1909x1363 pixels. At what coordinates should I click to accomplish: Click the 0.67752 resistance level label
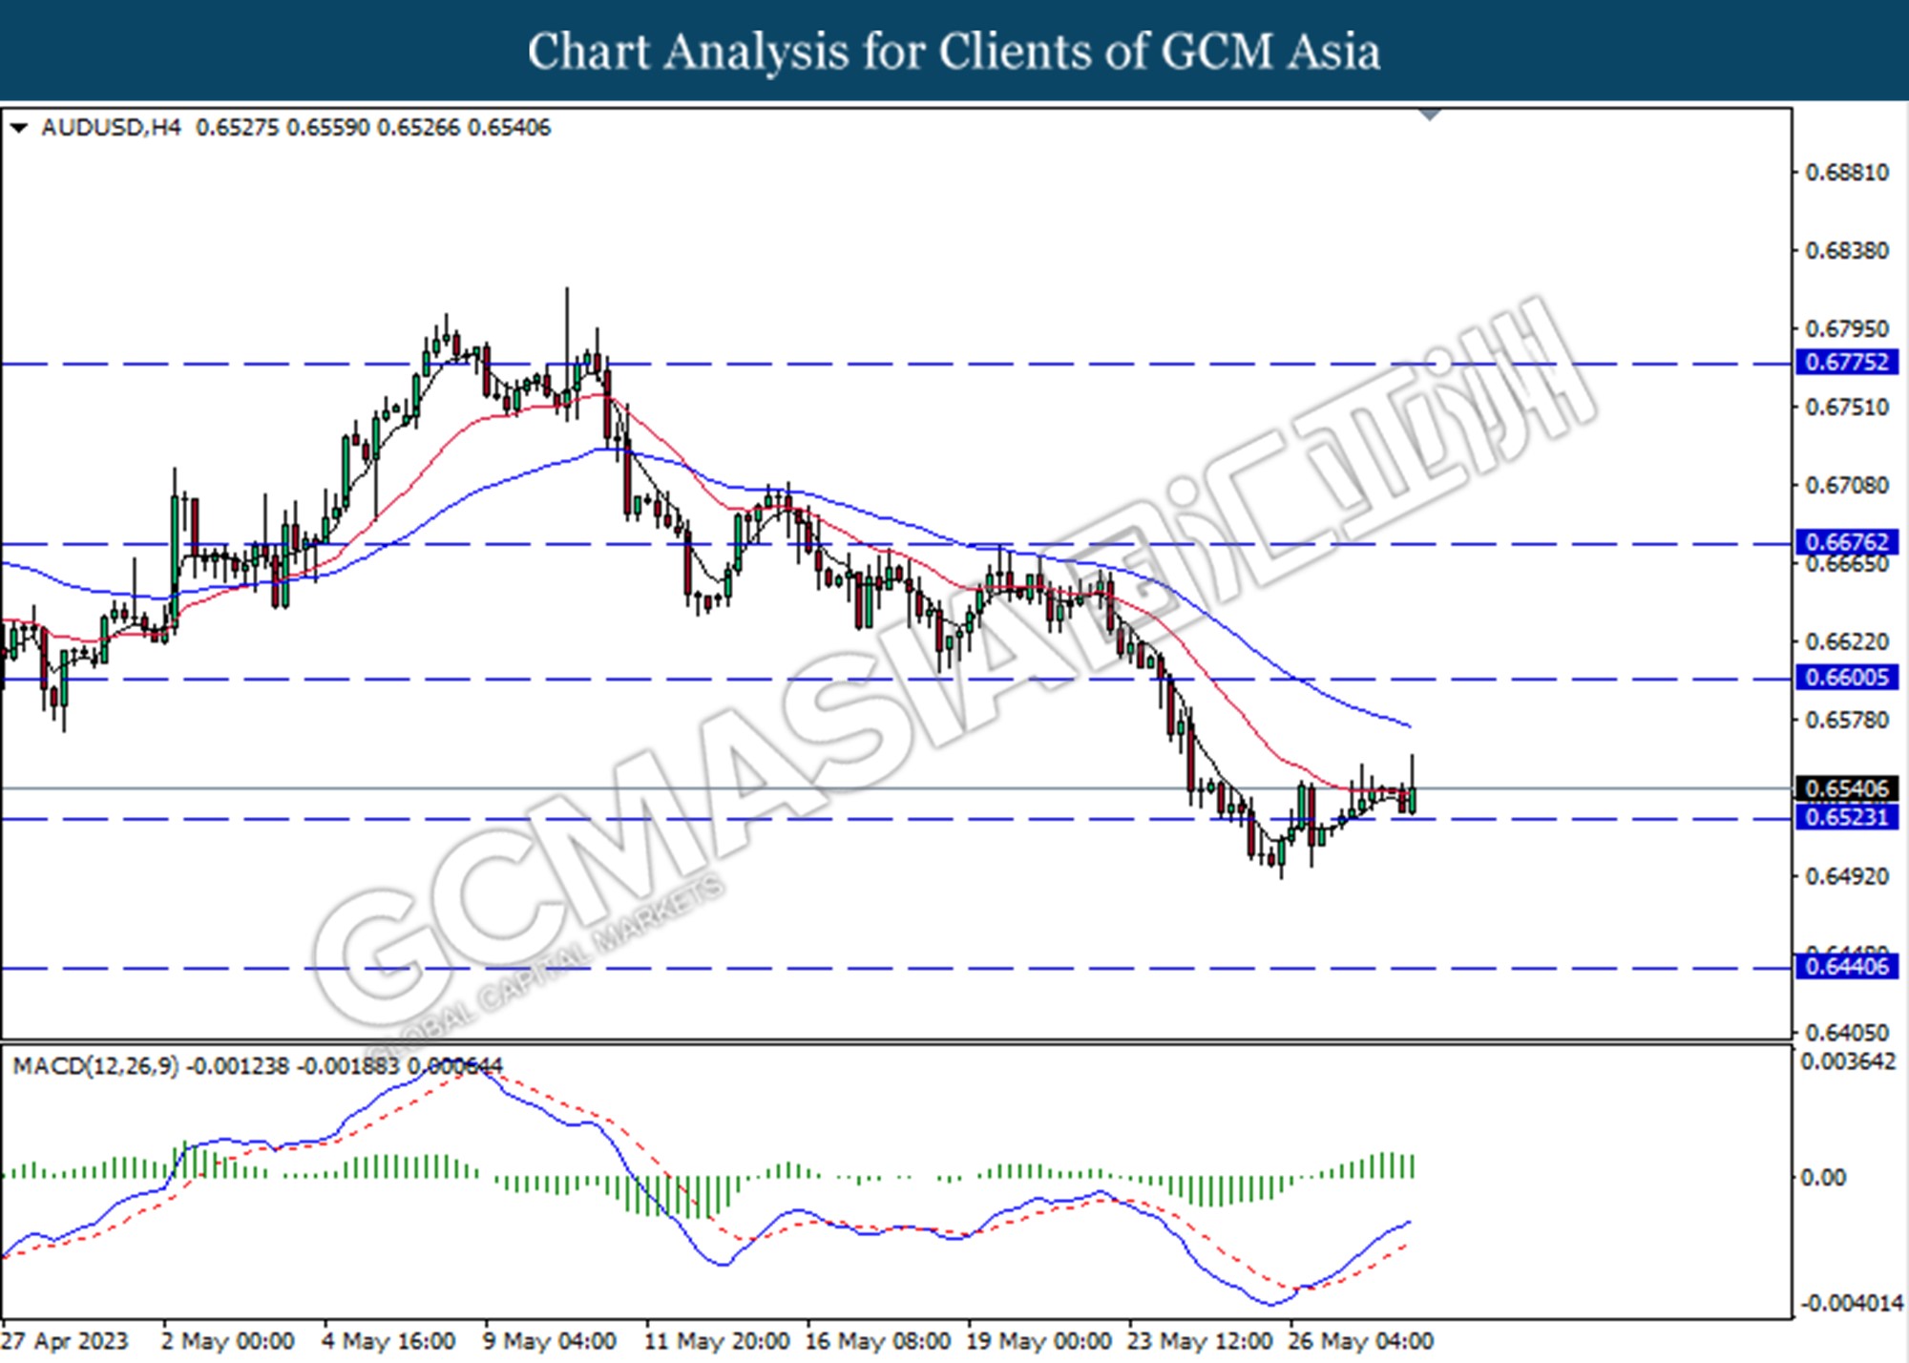pos(1848,363)
